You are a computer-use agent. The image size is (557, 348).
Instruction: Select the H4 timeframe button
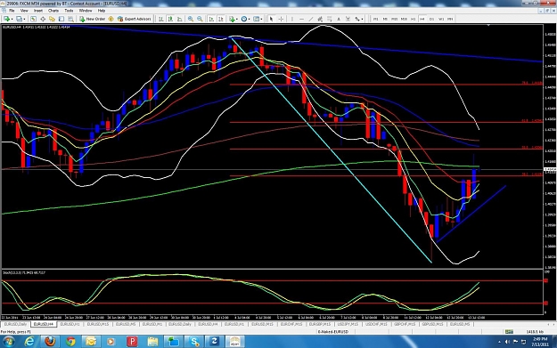click(422, 19)
